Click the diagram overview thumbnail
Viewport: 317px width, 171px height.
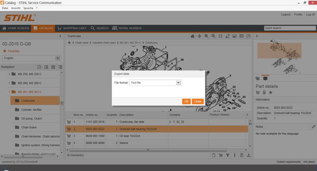(x=280, y=57)
